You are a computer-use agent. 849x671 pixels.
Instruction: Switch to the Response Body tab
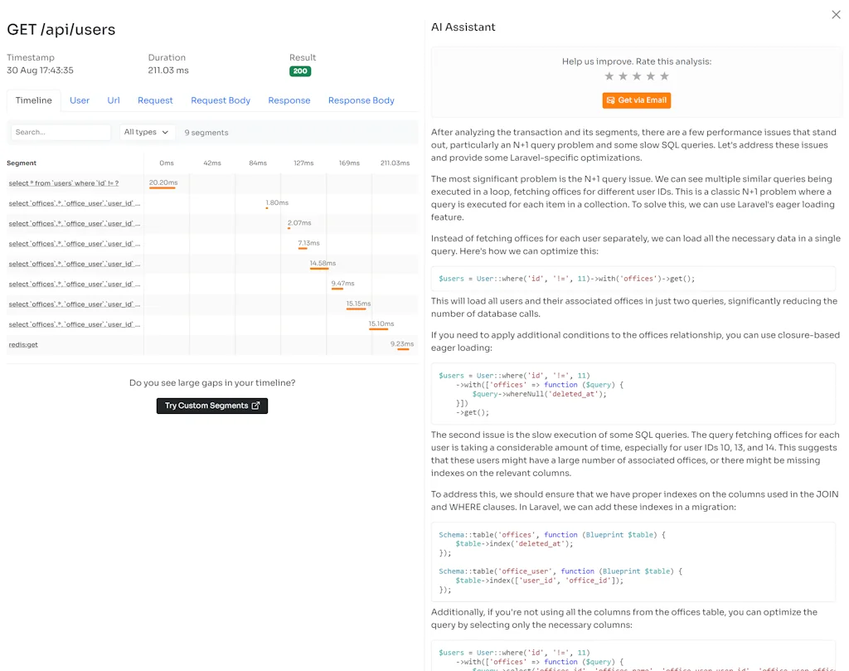tap(361, 100)
